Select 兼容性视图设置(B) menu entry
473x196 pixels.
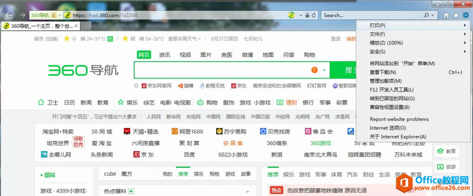click(x=413, y=107)
